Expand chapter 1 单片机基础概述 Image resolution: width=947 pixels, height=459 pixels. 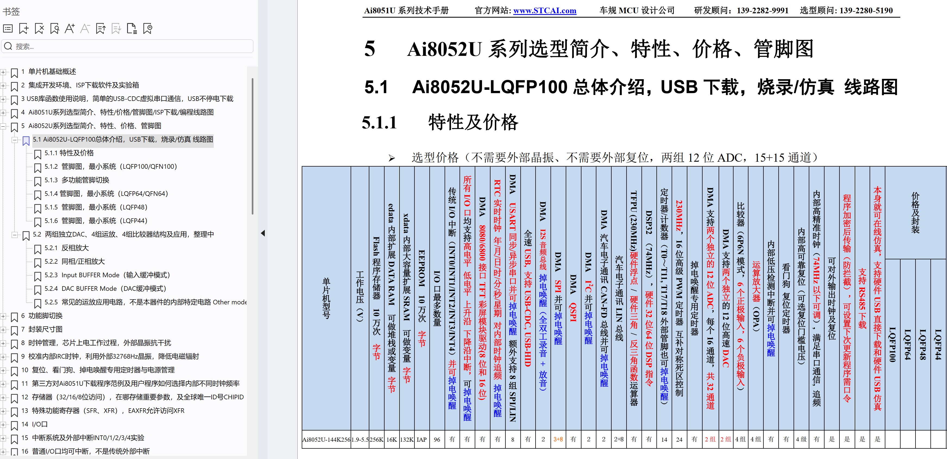pyautogui.click(x=3, y=72)
